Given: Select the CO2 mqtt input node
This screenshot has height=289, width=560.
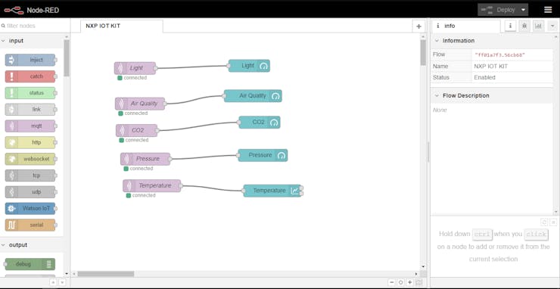Looking at the screenshot, I should [x=136, y=130].
